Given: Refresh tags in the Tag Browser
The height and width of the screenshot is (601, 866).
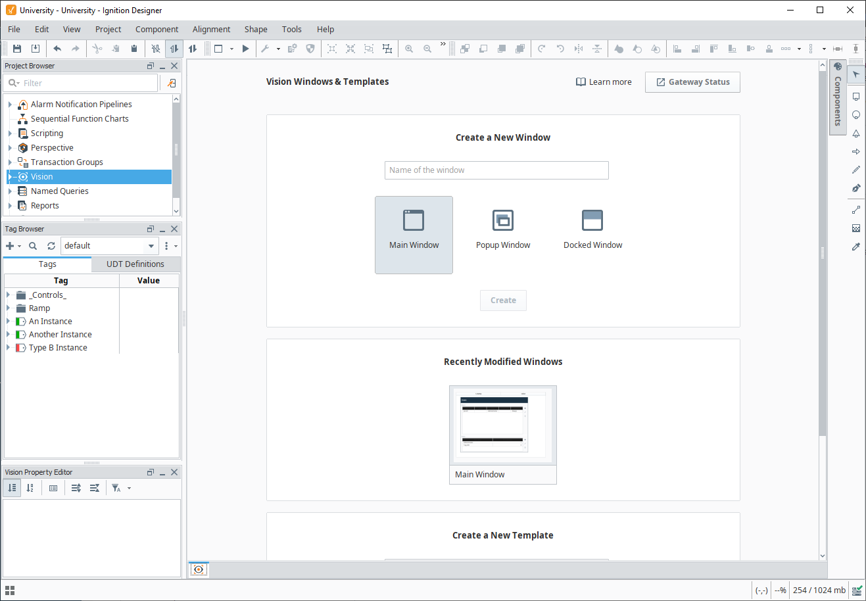Looking at the screenshot, I should 51,246.
